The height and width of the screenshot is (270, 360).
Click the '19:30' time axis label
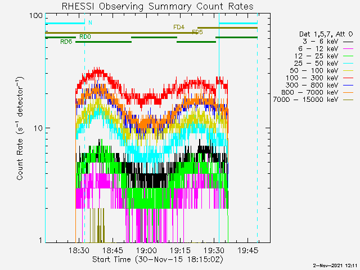click(214, 250)
